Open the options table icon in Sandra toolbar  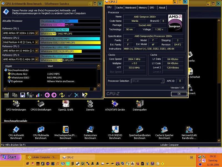6,95
